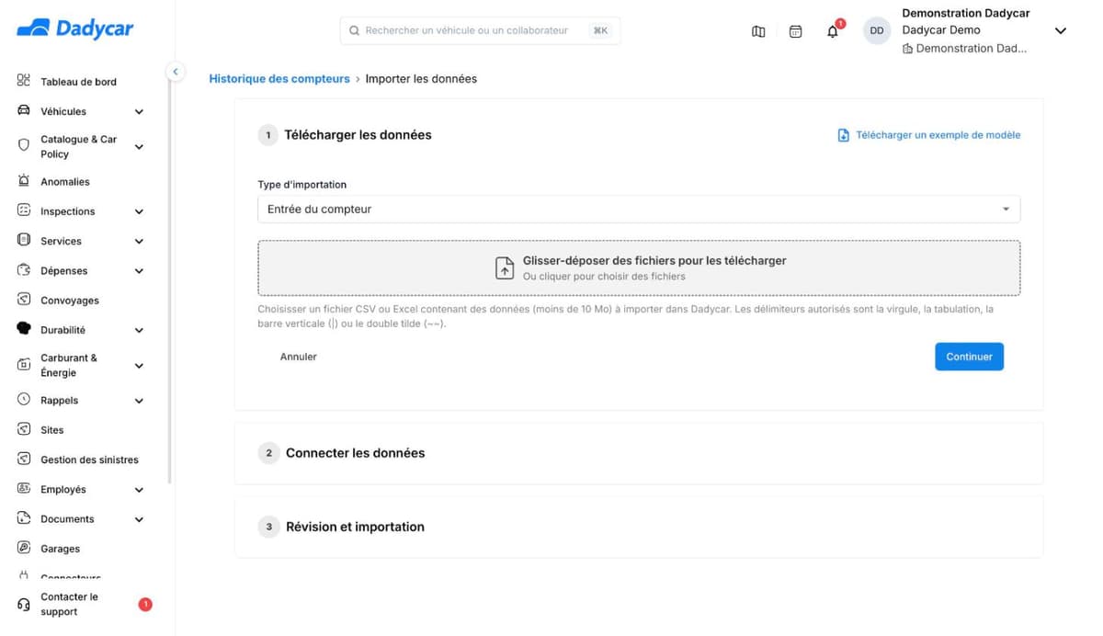Click the Dépenses icon
The height and width of the screenshot is (636, 1103).
24,270
